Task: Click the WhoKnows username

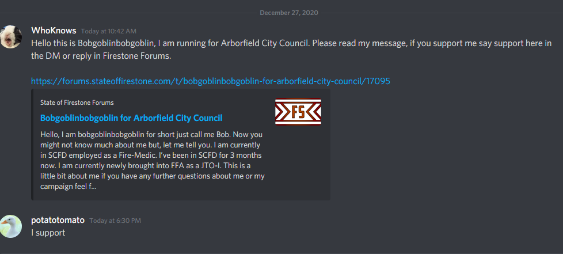Action: pyautogui.click(x=54, y=31)
